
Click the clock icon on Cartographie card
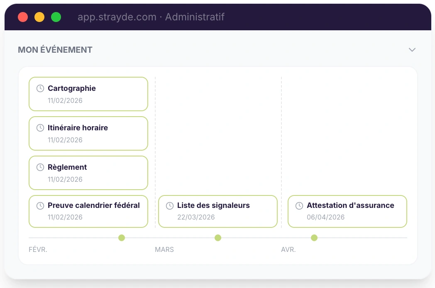click(40, 88)
